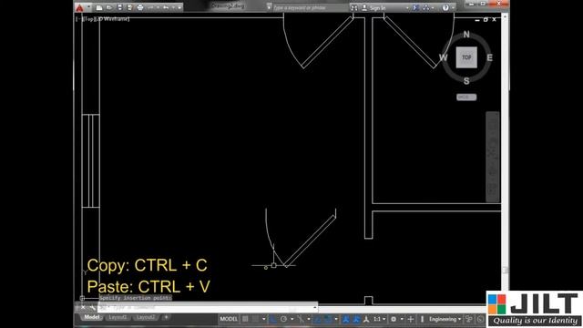Click the navigation bar on right side
The image size is (583, 328).
[493, 157]
